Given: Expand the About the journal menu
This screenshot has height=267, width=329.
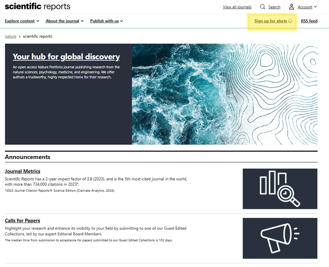Looking at the screenshot, I should pyautogui.click(x=65, y=21).
